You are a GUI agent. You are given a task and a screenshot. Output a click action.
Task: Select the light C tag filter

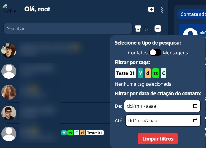coord(163,73)
